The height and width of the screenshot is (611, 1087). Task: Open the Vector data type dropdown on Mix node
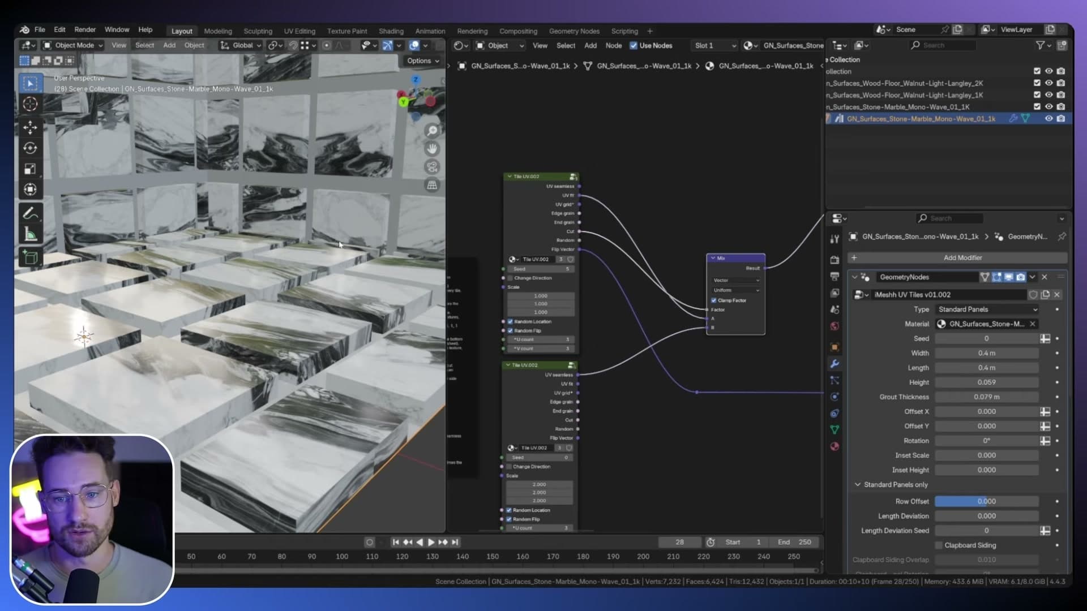coord(736,281)
